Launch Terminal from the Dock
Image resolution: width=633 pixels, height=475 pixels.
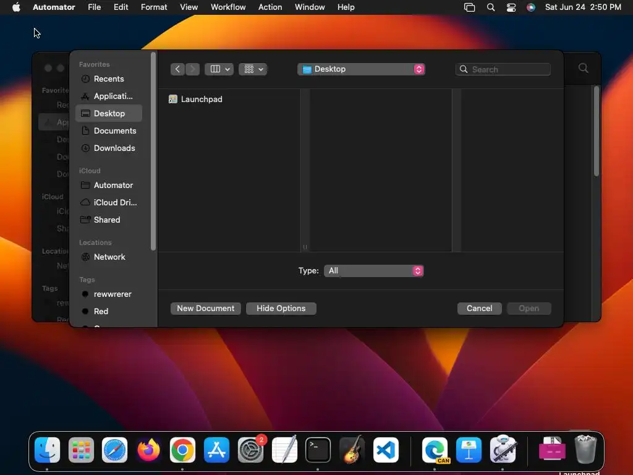pyautogui.click(x=318, y=450)
